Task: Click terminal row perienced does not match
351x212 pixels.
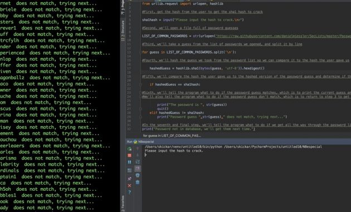Action: (55, 53)
